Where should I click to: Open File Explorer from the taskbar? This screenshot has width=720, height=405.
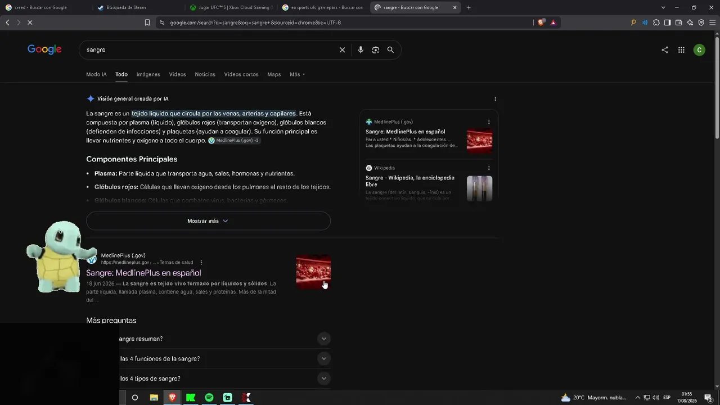click(x=154, y=398)
